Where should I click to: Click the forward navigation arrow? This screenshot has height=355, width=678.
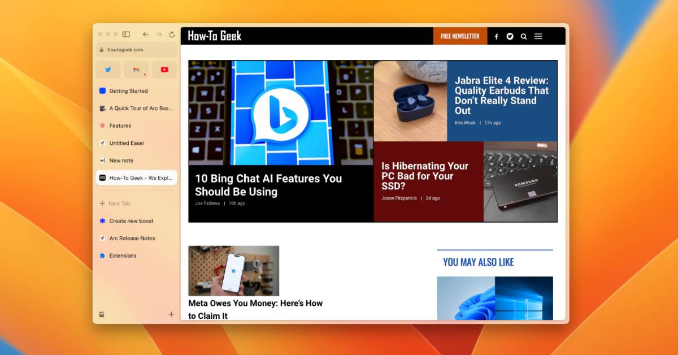coord(159,34)
